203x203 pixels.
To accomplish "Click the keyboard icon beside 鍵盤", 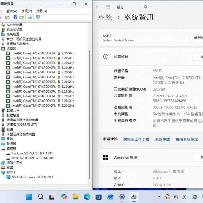I will click(3, 167).
